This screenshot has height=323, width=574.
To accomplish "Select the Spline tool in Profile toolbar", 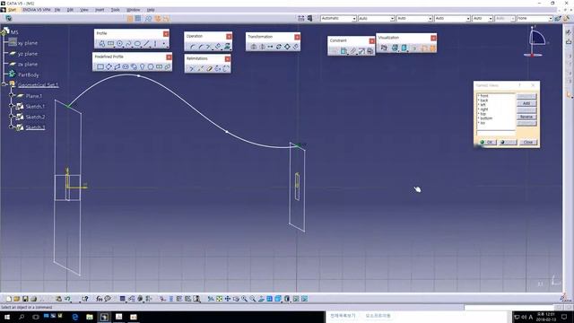I will click(x=128, y=44).
